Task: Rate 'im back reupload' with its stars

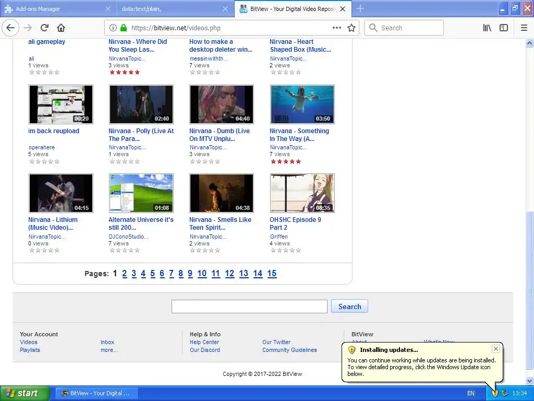Action: point(44,161)
